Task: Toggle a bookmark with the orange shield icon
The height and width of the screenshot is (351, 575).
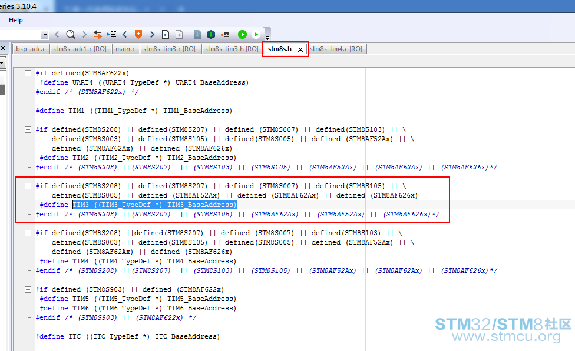Action: 138,35
